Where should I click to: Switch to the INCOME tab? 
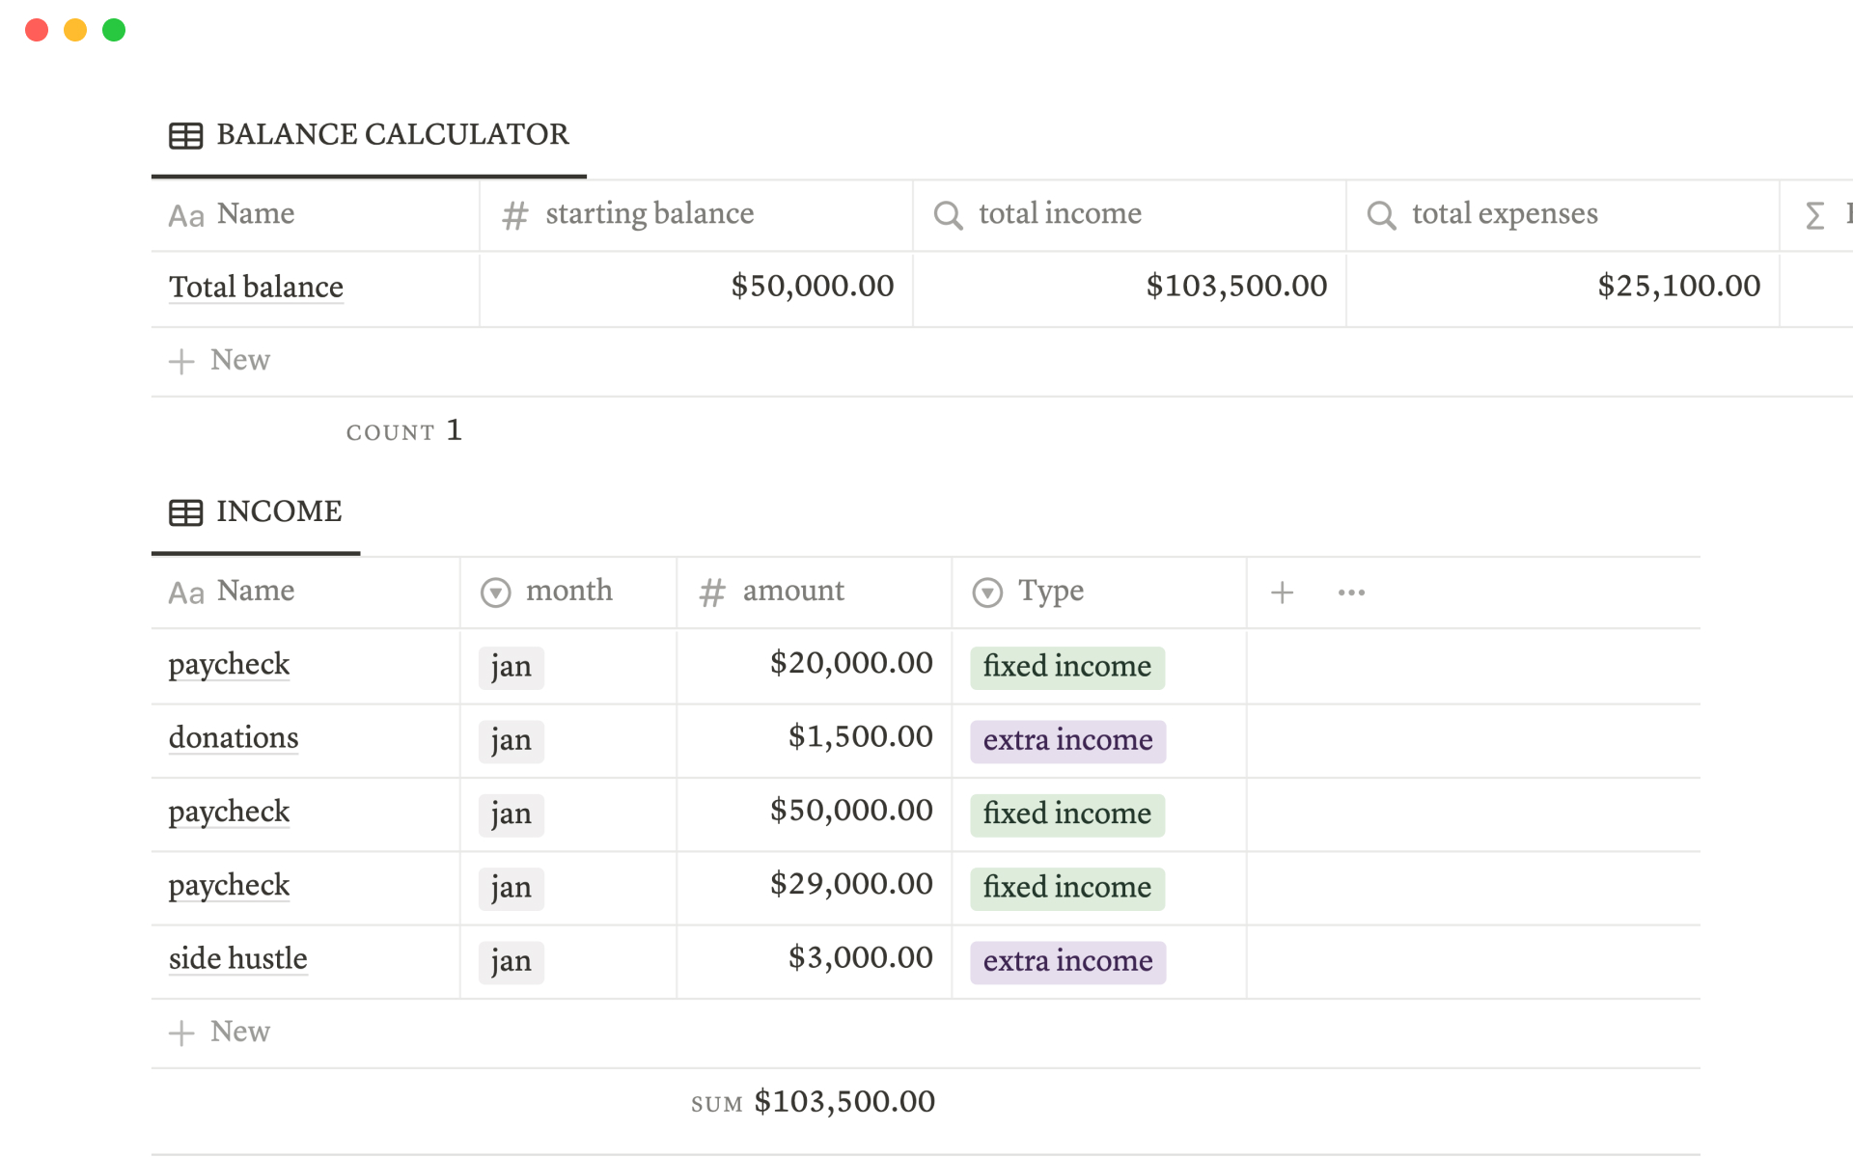click(x=278, y=511)
